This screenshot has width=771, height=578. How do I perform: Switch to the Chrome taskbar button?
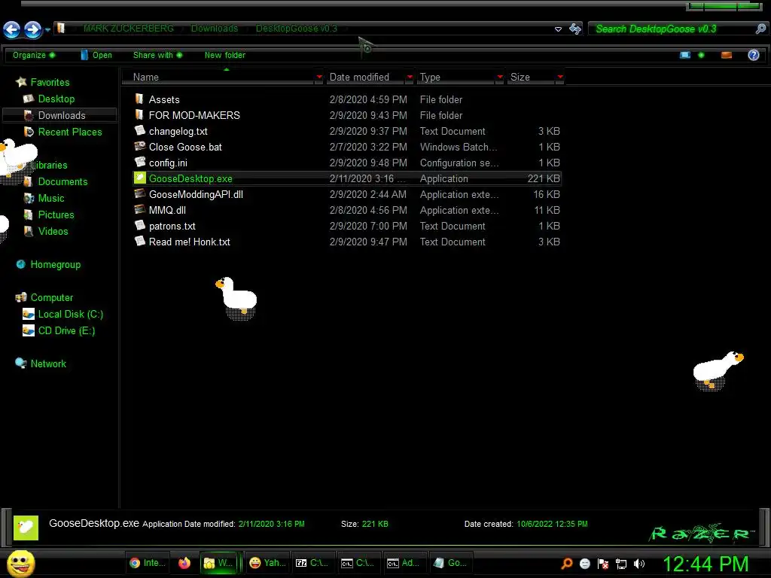148,563
